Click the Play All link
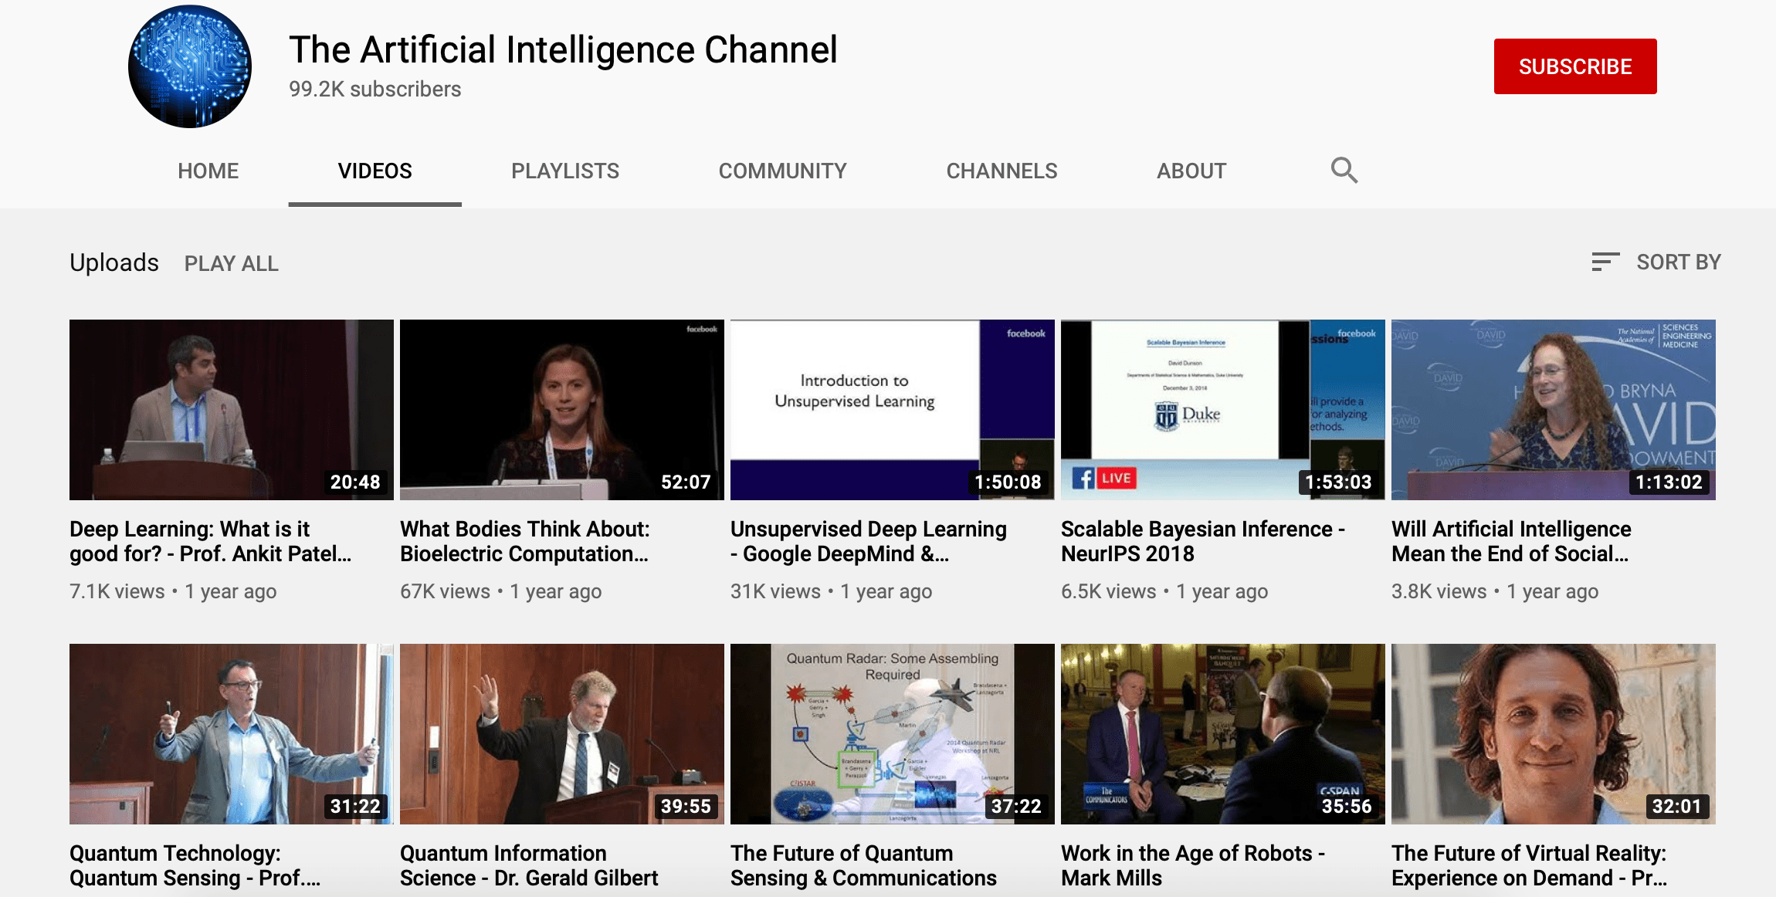Viewport: 1776px width, 897px height. pos(231,263)
